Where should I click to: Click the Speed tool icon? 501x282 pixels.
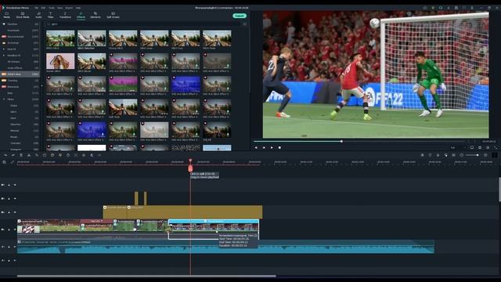[x=52, y=155]
